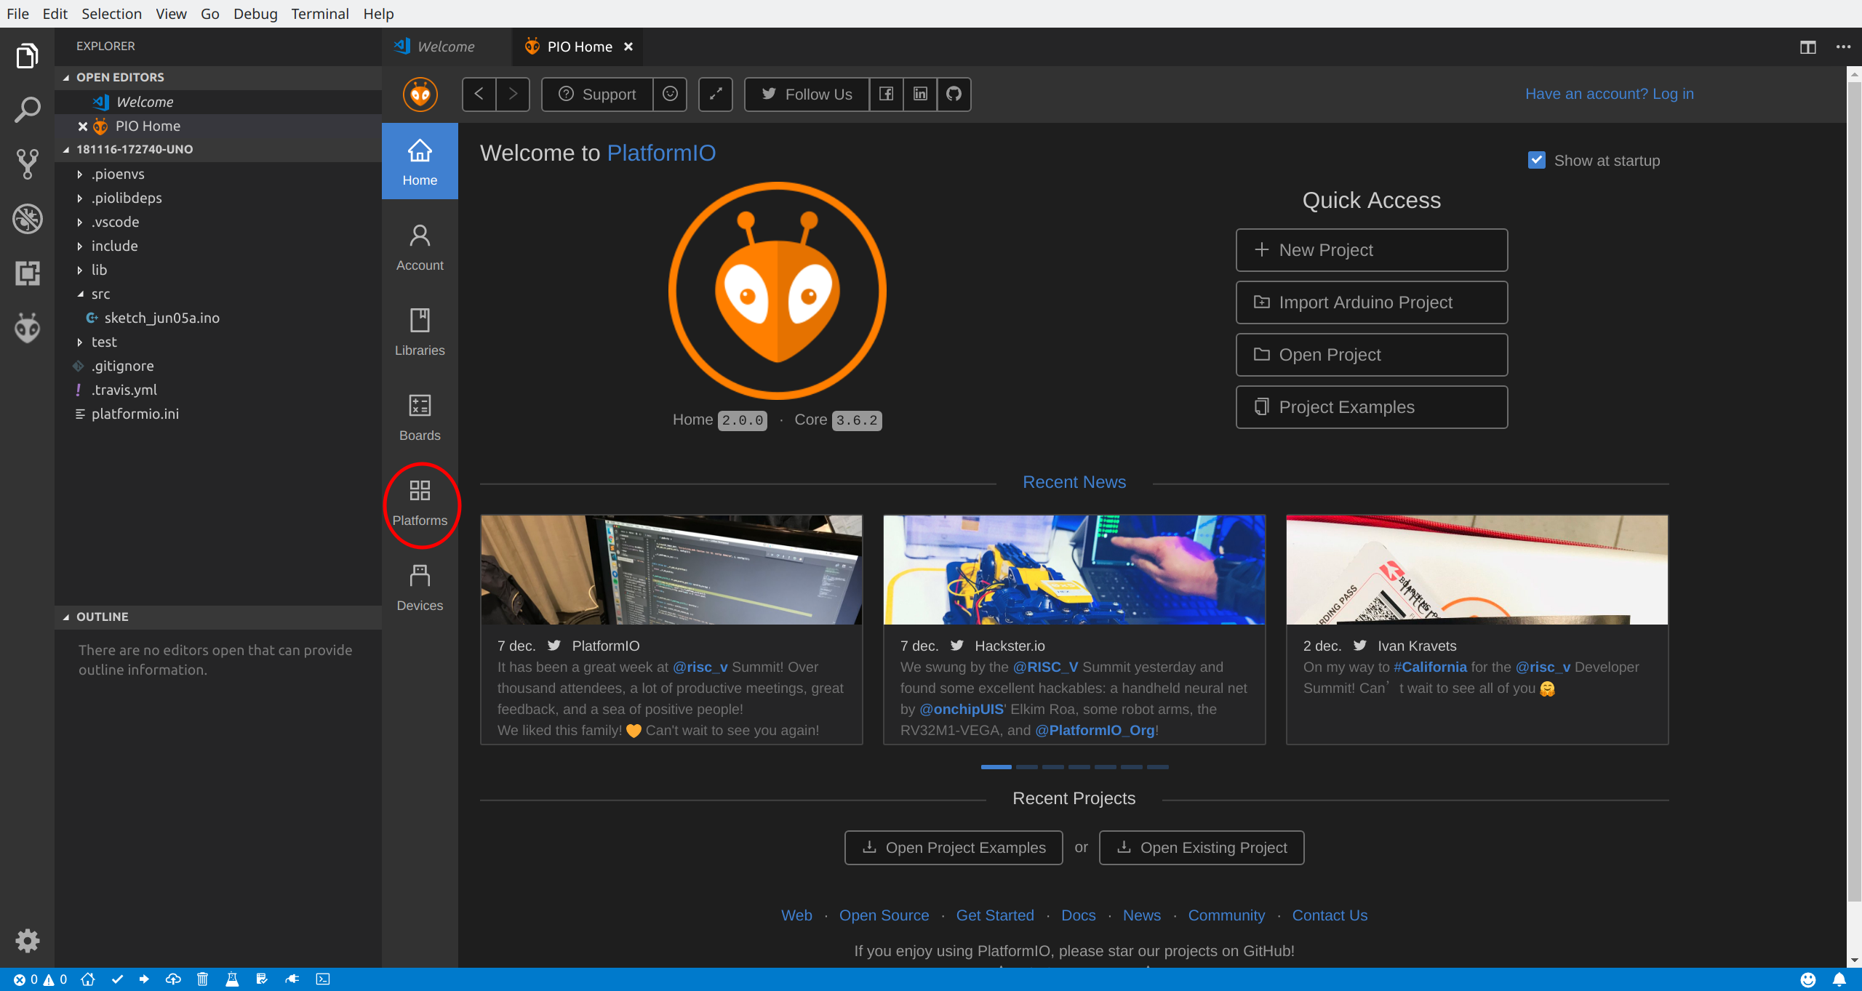Open the Terminal menu
The width and height of the screenshot is (1862, 991).
coord(320,13)
